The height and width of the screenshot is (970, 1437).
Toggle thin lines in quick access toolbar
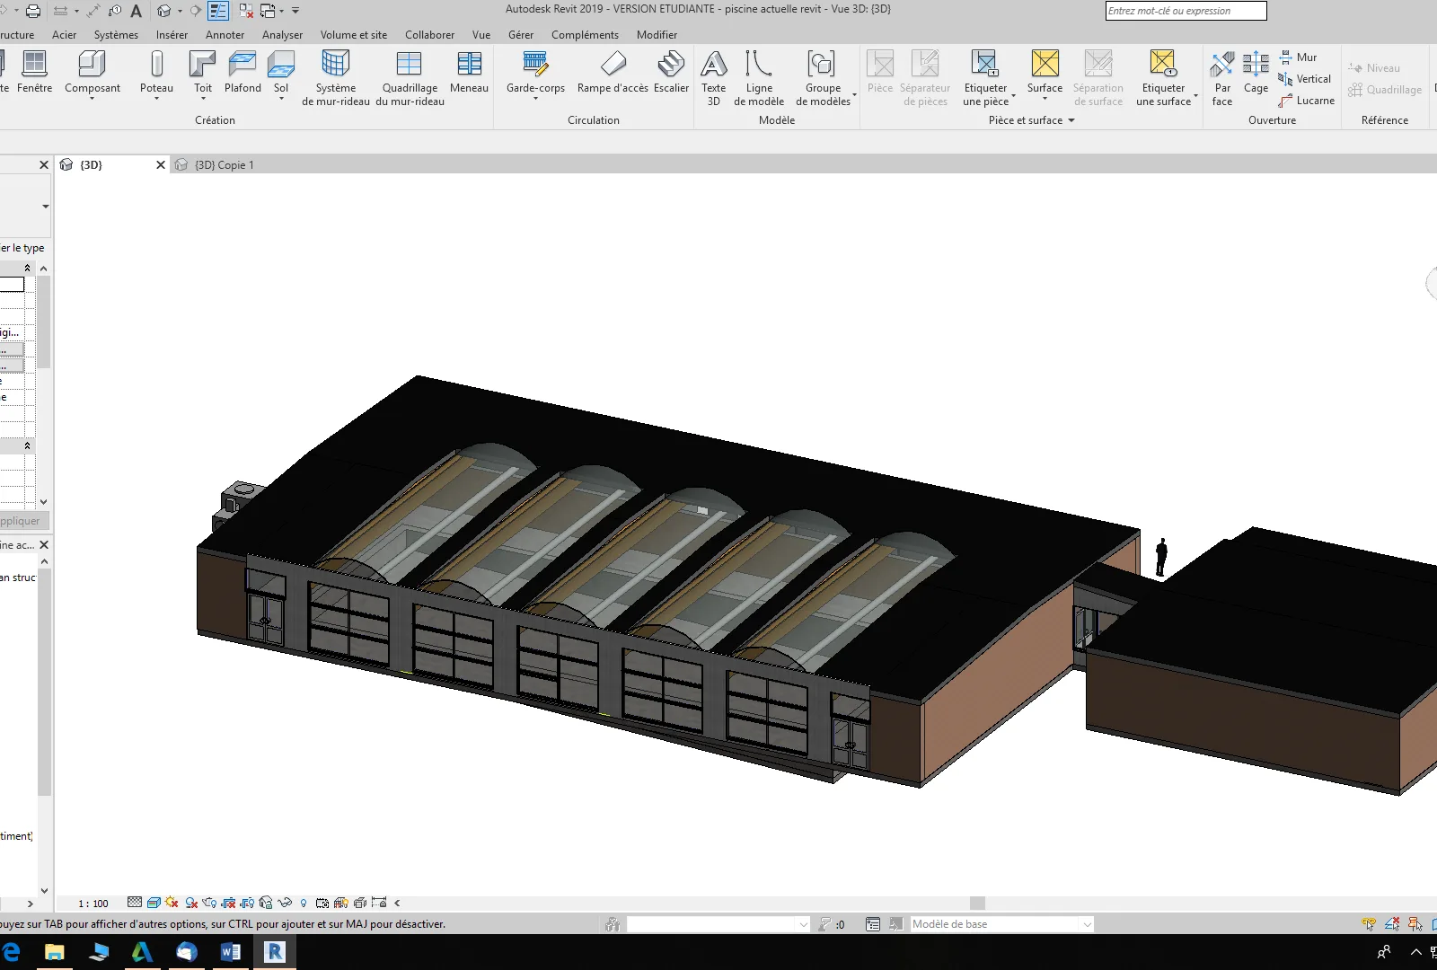pyautogui.click(x=218, y=11)
